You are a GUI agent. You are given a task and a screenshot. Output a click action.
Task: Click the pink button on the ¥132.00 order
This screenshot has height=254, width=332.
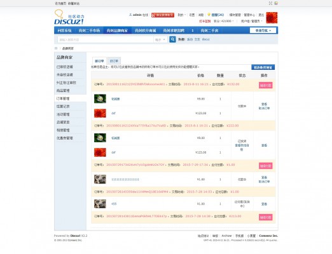[x=265, y=85]
